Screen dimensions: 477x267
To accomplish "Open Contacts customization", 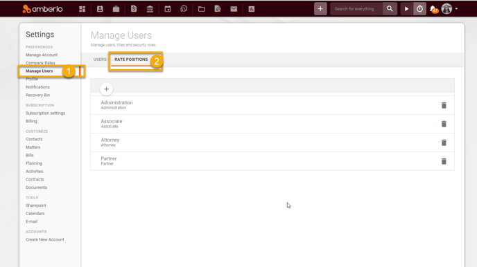I will (34, 139).
